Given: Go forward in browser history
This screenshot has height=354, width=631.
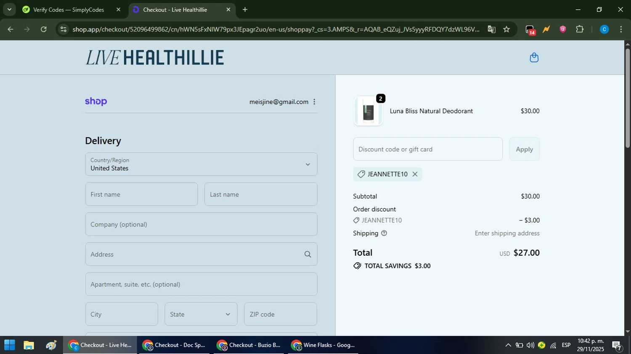Looking at the screenshot, I should [x=27, y=29].
